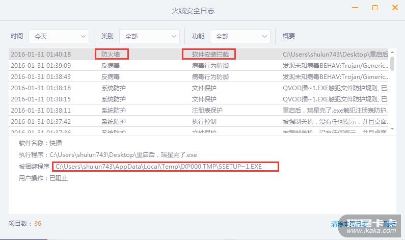Image resolution: width=405 pixels, height=240 pixels.
Task: Click the 项目数 count 36
Action: [38, 224]
